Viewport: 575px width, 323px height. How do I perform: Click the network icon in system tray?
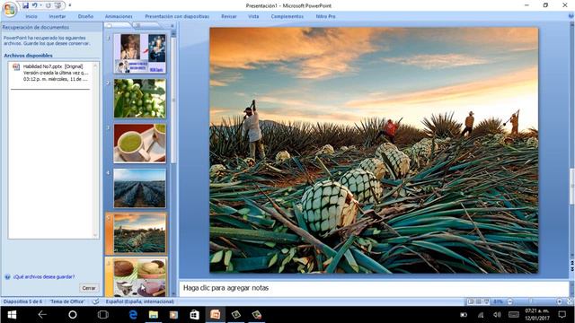click(x=481, y=315)
